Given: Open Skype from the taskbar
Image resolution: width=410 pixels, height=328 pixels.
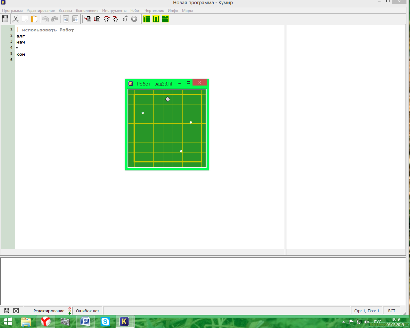Looking at the screenshot, I should (105, 322).
